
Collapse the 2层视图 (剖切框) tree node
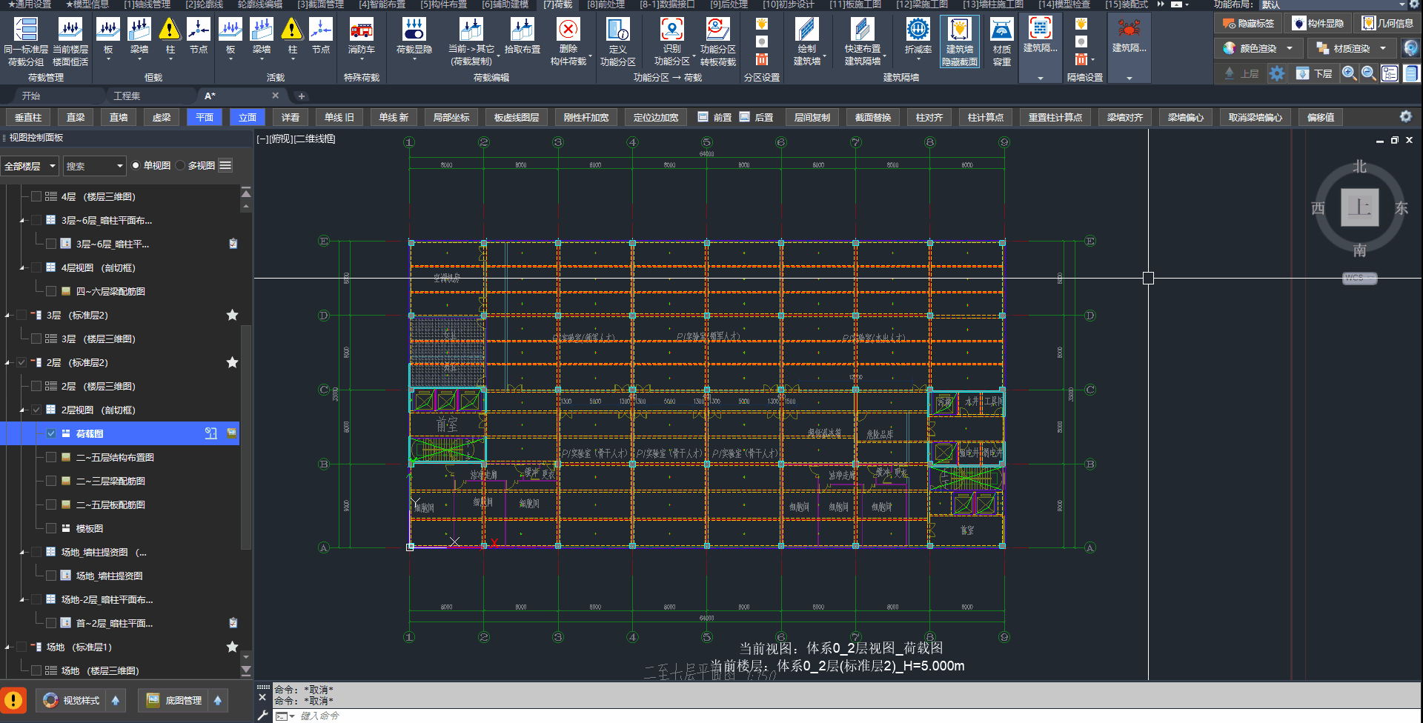(x=23, y=410)
